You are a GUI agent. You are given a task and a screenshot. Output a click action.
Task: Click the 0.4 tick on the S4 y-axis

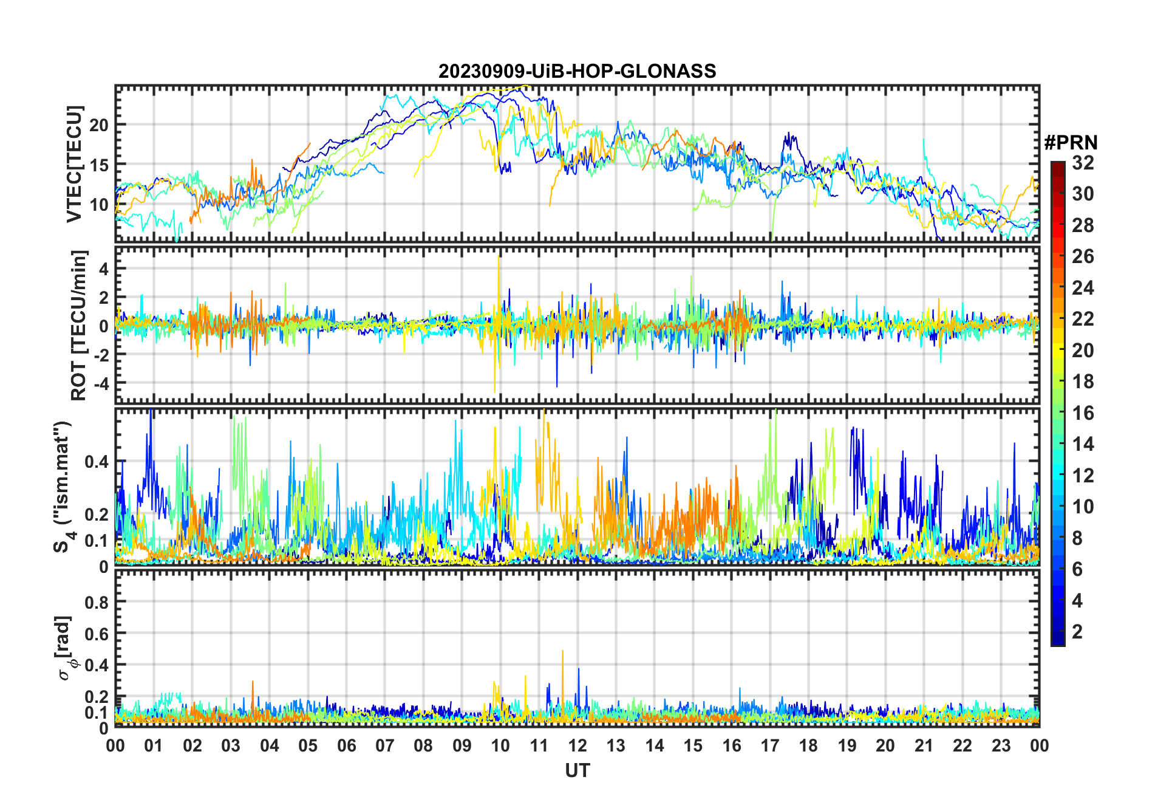point(97,462)
